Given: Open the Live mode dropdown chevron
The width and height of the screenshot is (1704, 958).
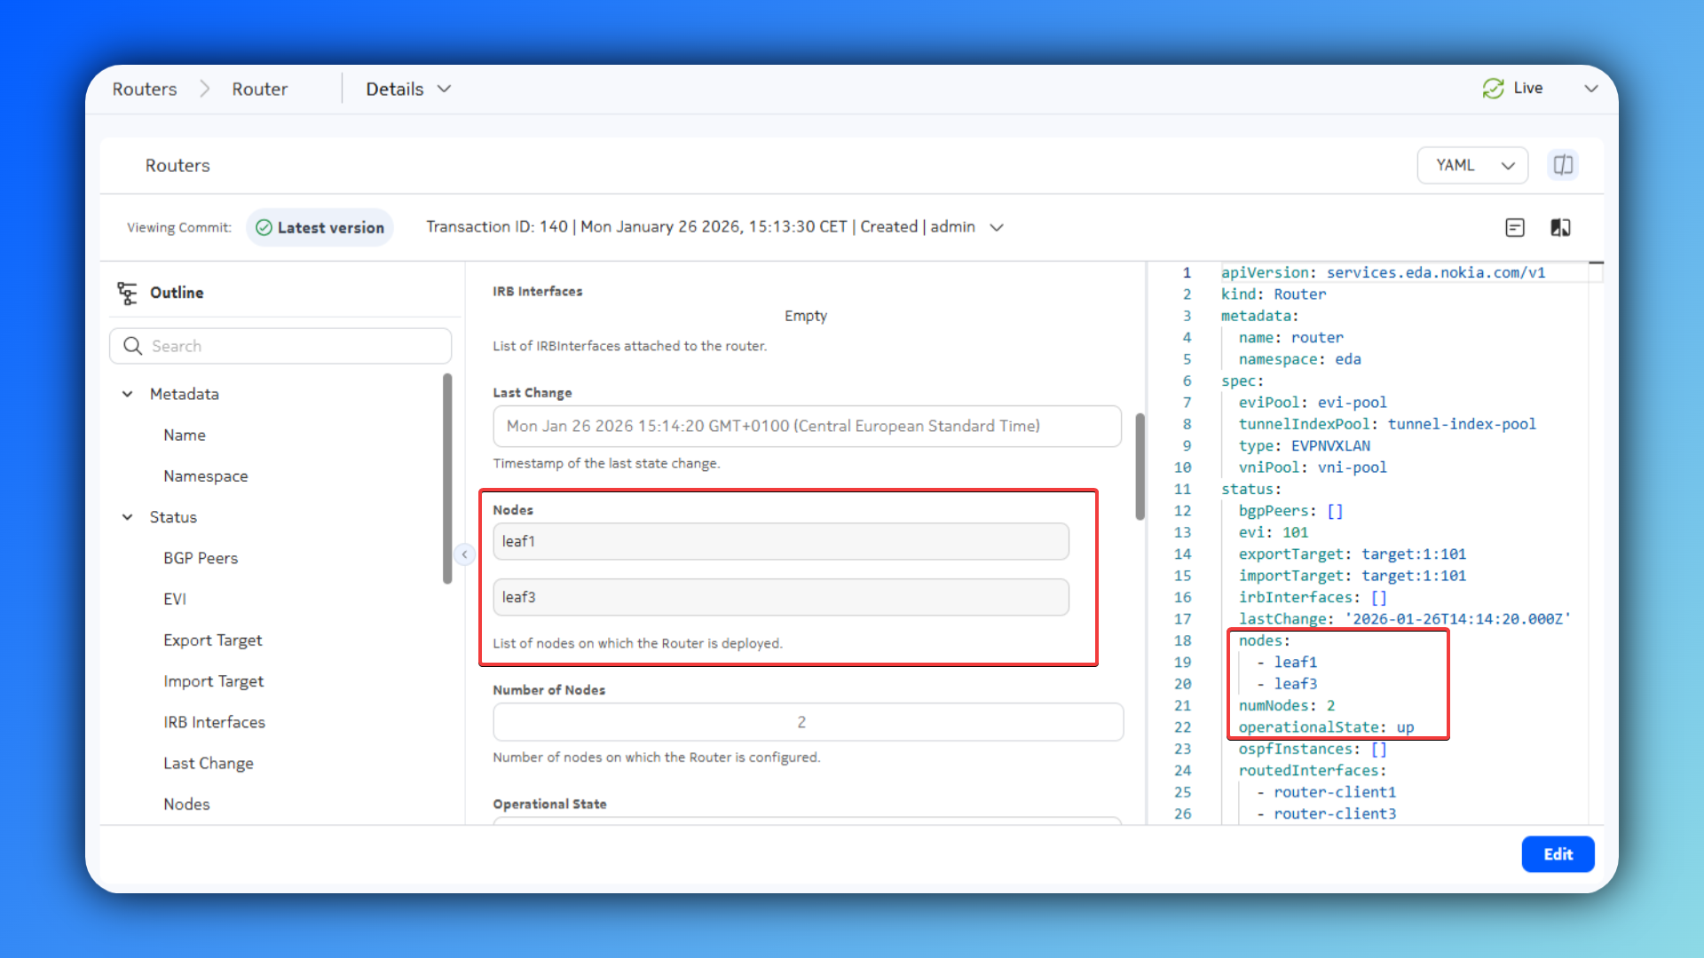Looking at the screenshot, I should (1590, 89).
